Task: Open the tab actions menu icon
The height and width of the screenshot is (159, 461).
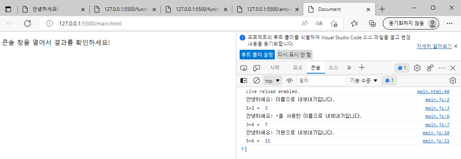Action: 8,9
